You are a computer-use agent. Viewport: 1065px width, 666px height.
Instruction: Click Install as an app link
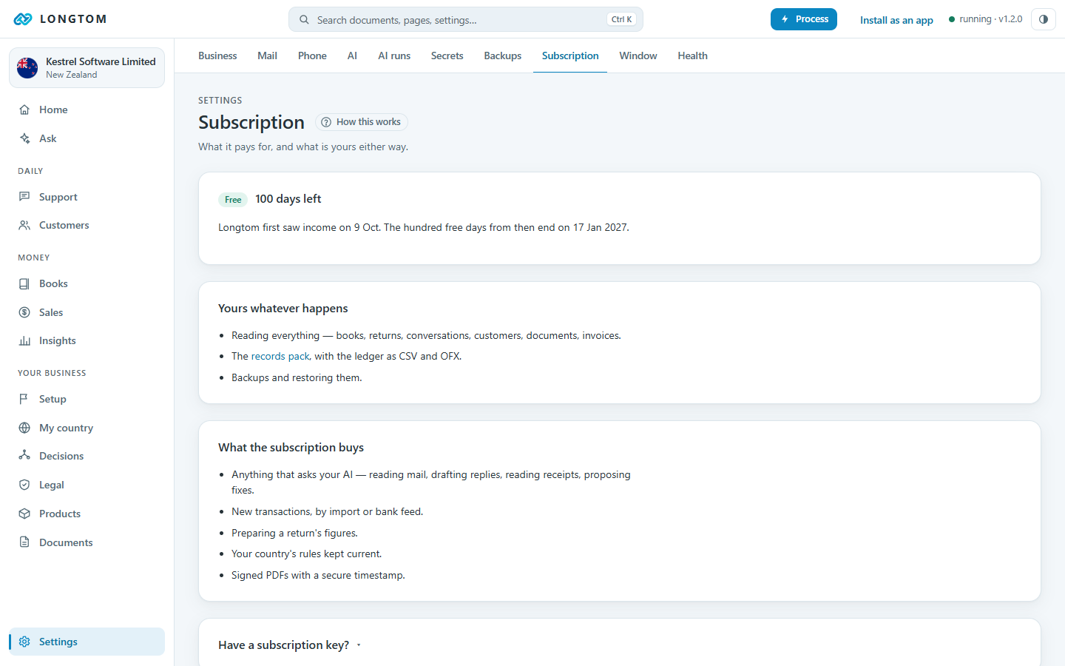[896, 20]
